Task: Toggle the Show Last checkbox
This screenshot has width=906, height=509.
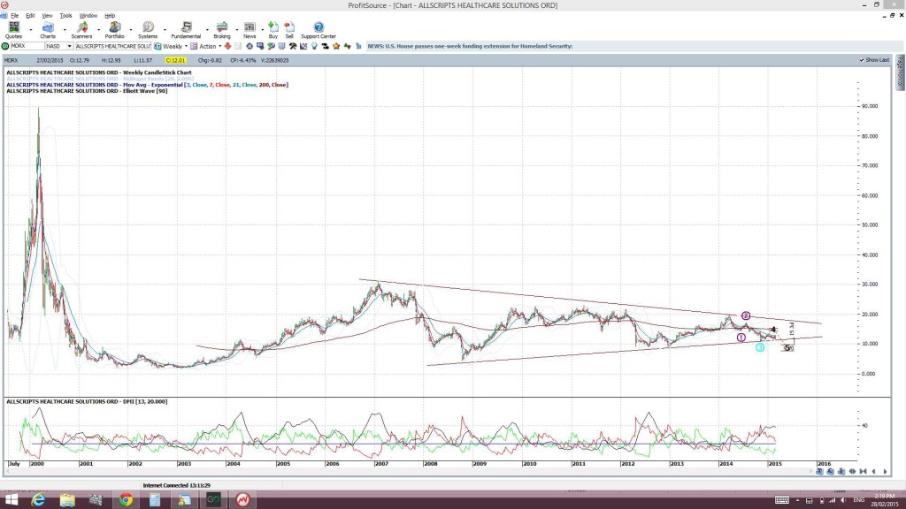Action: (x=862, y=60)
